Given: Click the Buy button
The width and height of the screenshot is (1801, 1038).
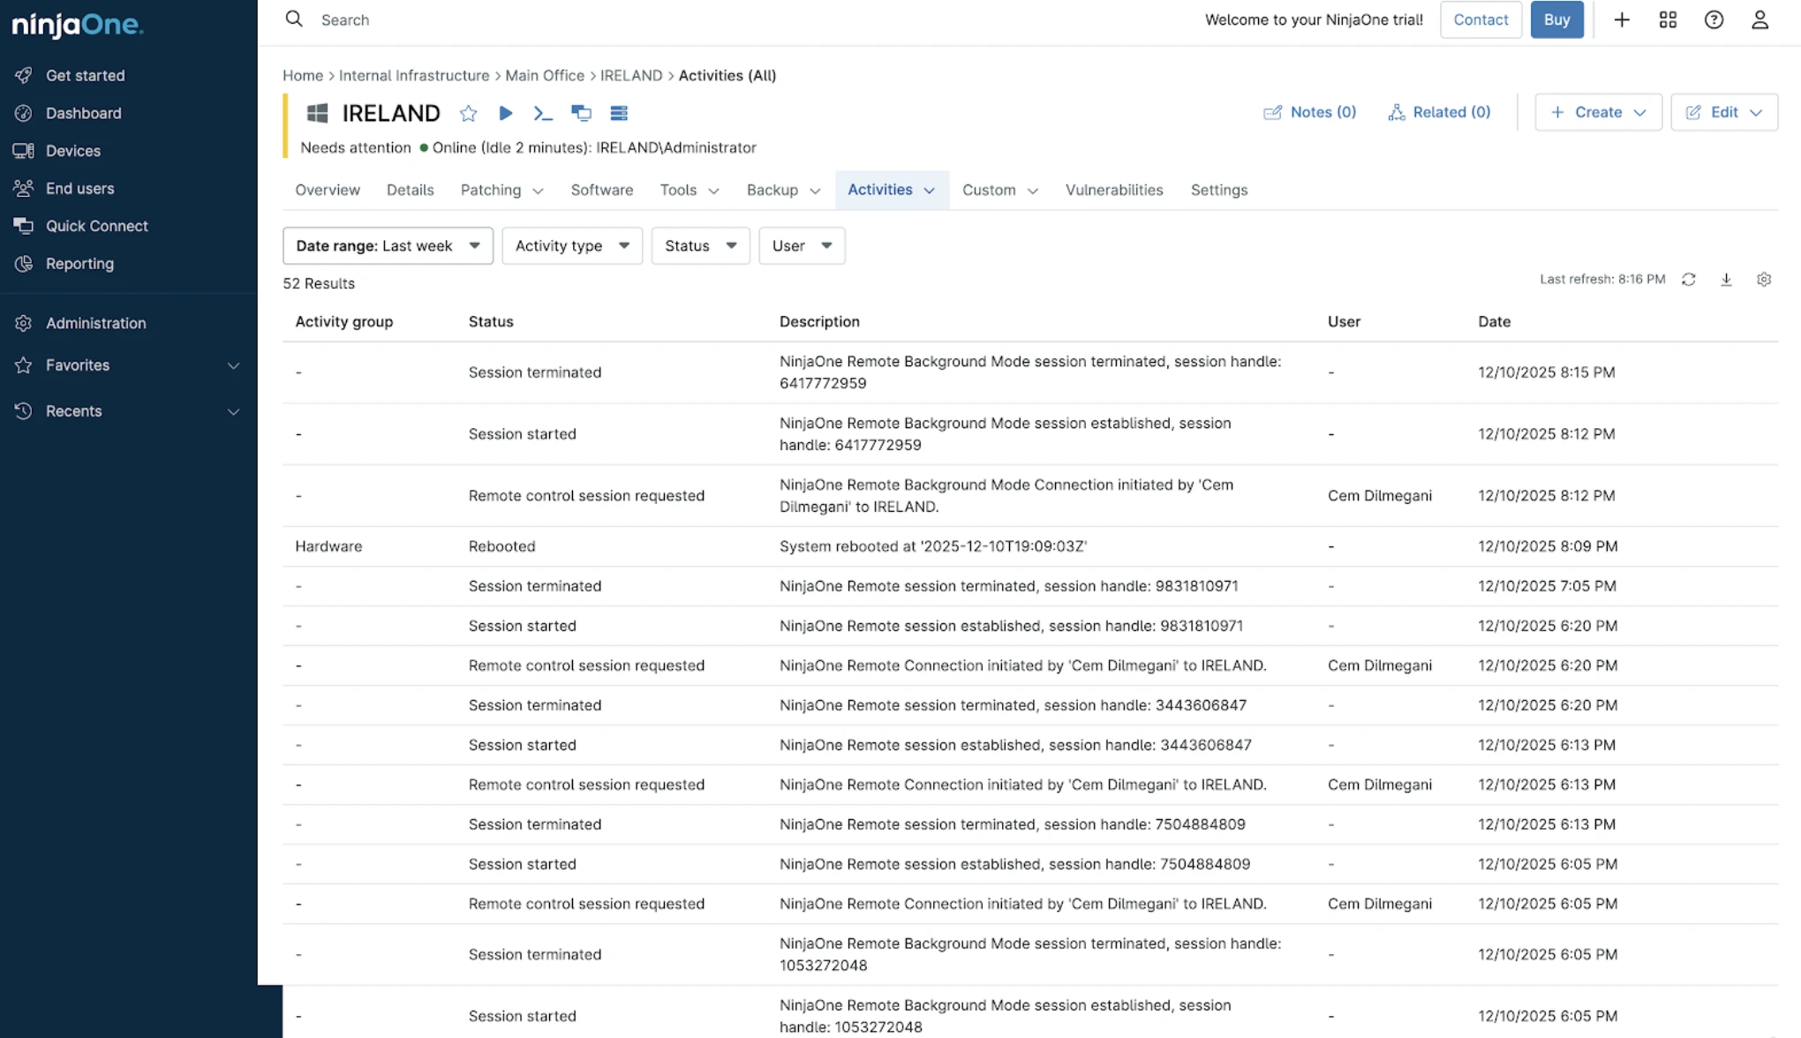Looking at the screenshot, I should (x=1556, y=19).
